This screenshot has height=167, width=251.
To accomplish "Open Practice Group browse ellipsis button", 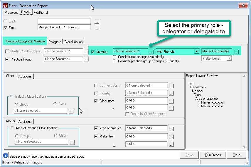I will [86, 59].
